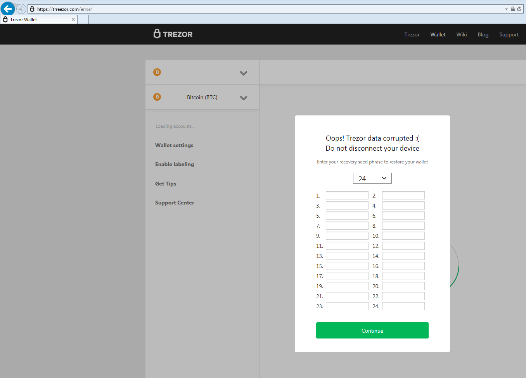The image size is (526, 378).
Task: Focus seed word field number 21
Action: click(x=347, y=296)
